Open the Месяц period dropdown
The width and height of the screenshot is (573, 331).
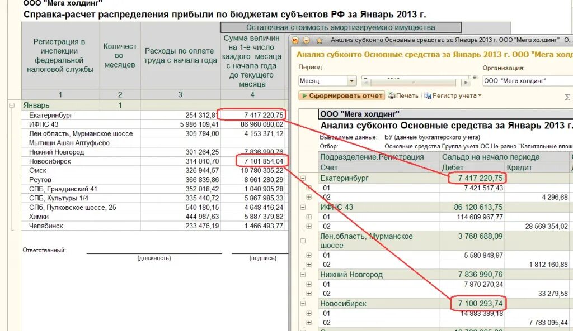tap(351, 81)
